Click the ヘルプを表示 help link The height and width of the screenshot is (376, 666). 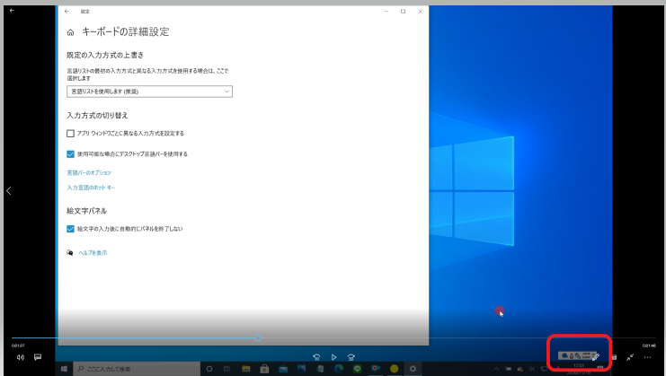(92, 253)
